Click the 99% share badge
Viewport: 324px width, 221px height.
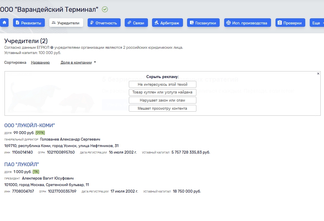coord(40,133)
